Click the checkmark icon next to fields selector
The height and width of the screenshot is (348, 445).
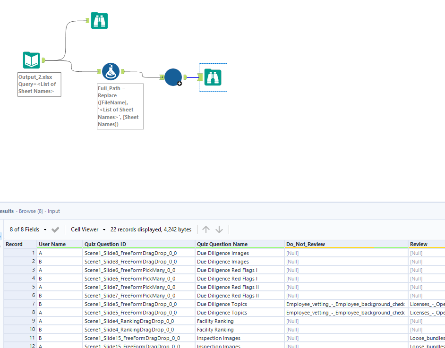(x=55, y=229)
